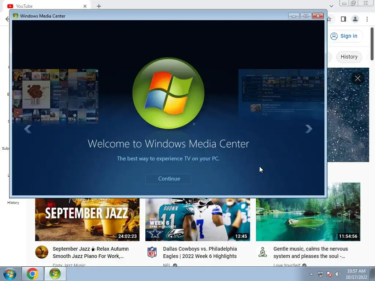The width and height of the screenshot is (375, 281).
Task: Open September Jazz video thumbnail
Action: (87, 220)
